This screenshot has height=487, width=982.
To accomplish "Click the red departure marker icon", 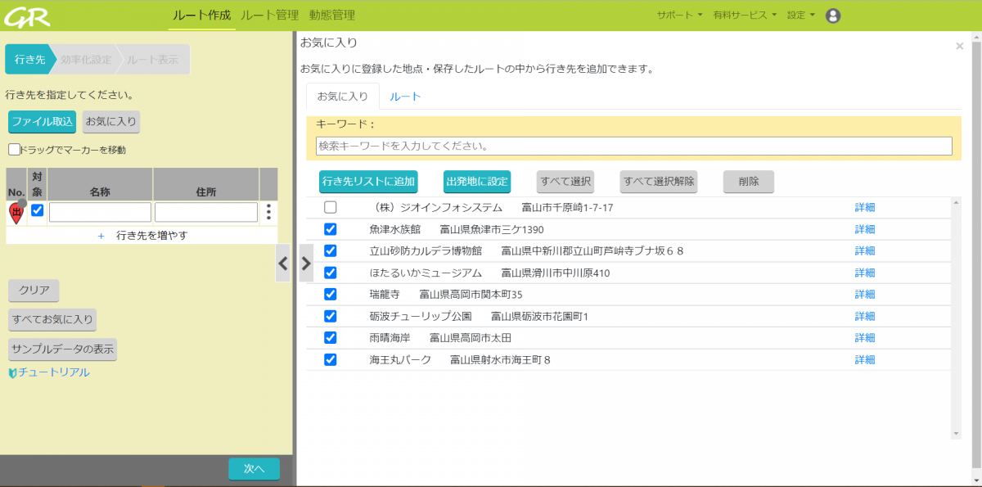I will point(17,212).
